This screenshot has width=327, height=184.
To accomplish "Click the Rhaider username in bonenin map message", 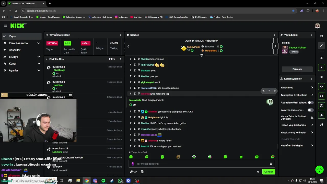I will pyautogui.click(x=145, y=59).
